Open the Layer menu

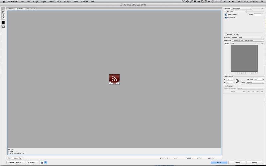pyautogui.click(x=43, y=2)
